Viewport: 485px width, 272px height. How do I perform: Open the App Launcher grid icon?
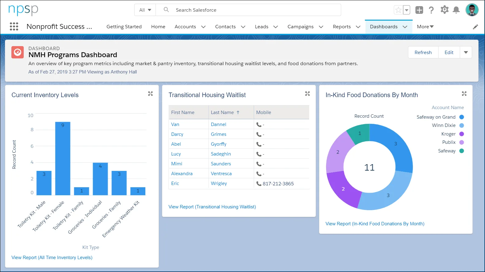point(14,26)
